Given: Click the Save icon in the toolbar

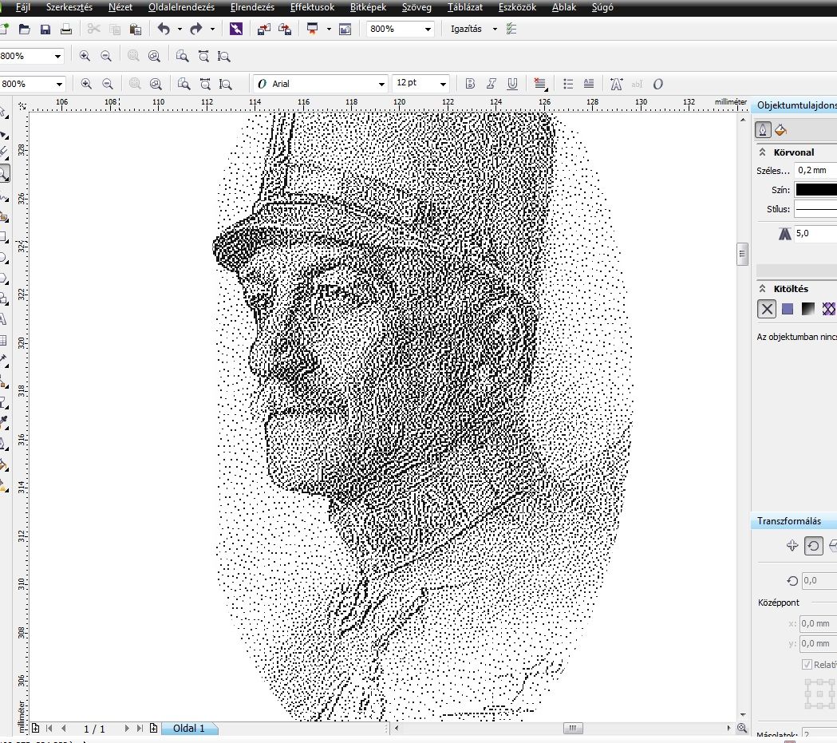Looking at the screenshot, I should click(x=45, y=30).
